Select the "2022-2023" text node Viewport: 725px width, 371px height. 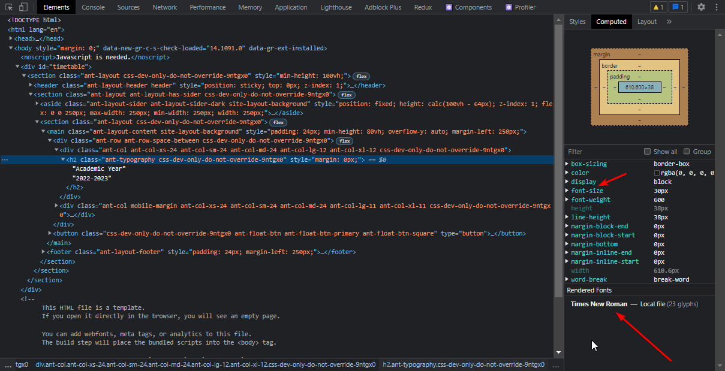point(92,178)
